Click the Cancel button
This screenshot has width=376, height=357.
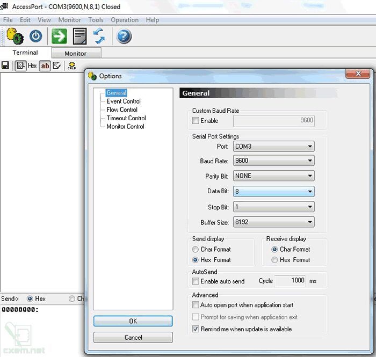click(133, 337)
